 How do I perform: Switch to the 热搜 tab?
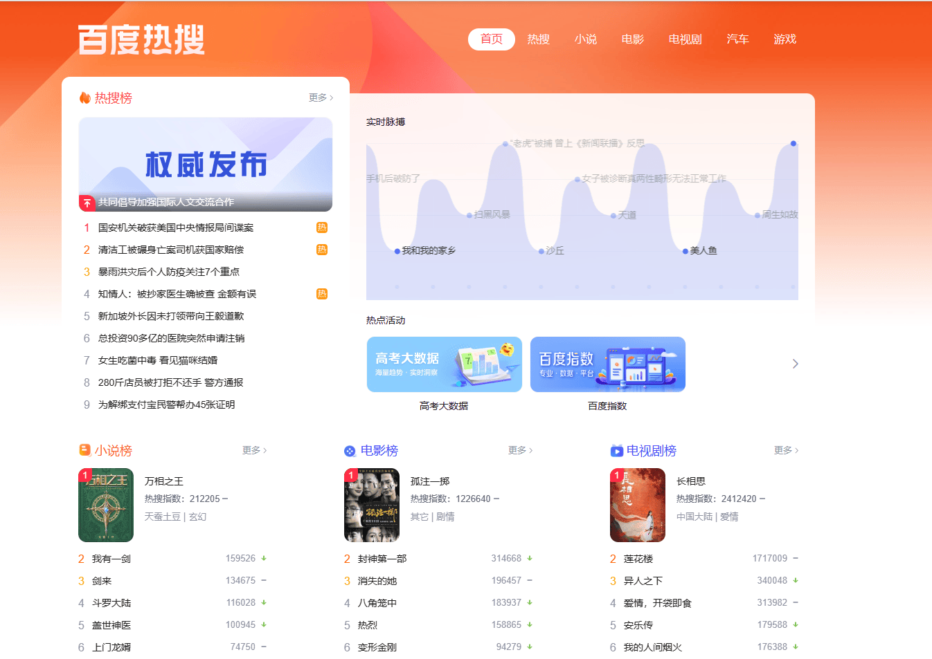pyautogui.click(x=539, y=39)
